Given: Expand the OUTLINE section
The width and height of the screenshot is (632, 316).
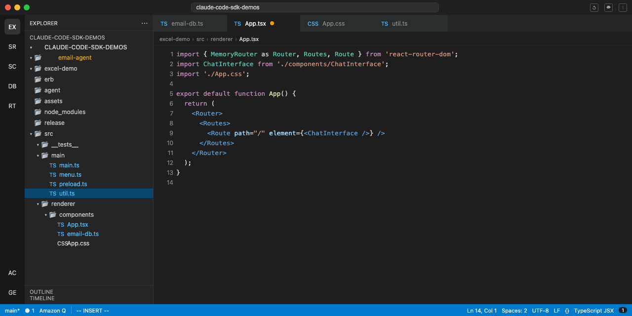Looking at the screenshot, I should coord(41,292).
